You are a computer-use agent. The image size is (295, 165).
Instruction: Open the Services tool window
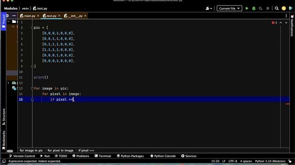(189, 156)
